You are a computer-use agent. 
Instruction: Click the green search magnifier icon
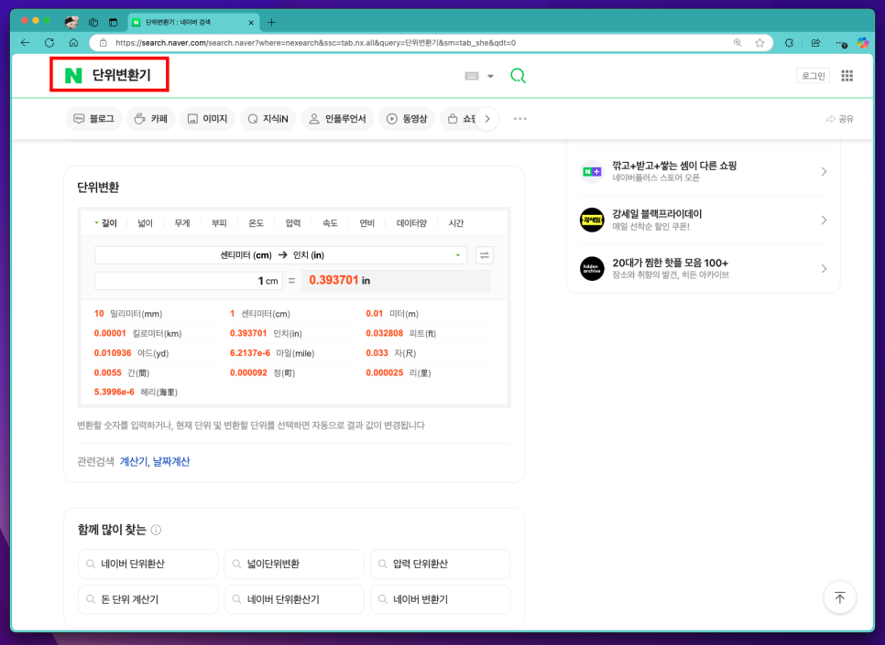(518, 76)
